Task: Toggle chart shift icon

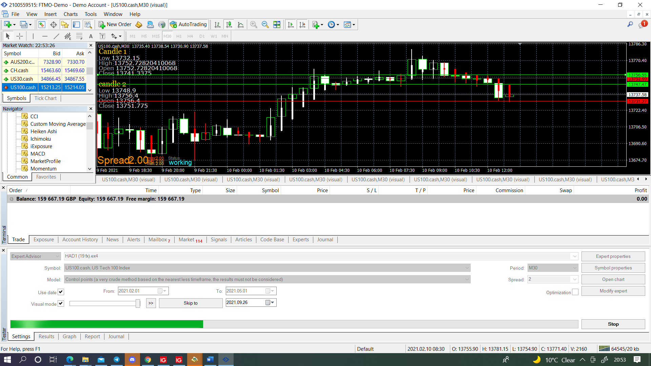Action: coord(302,24)
